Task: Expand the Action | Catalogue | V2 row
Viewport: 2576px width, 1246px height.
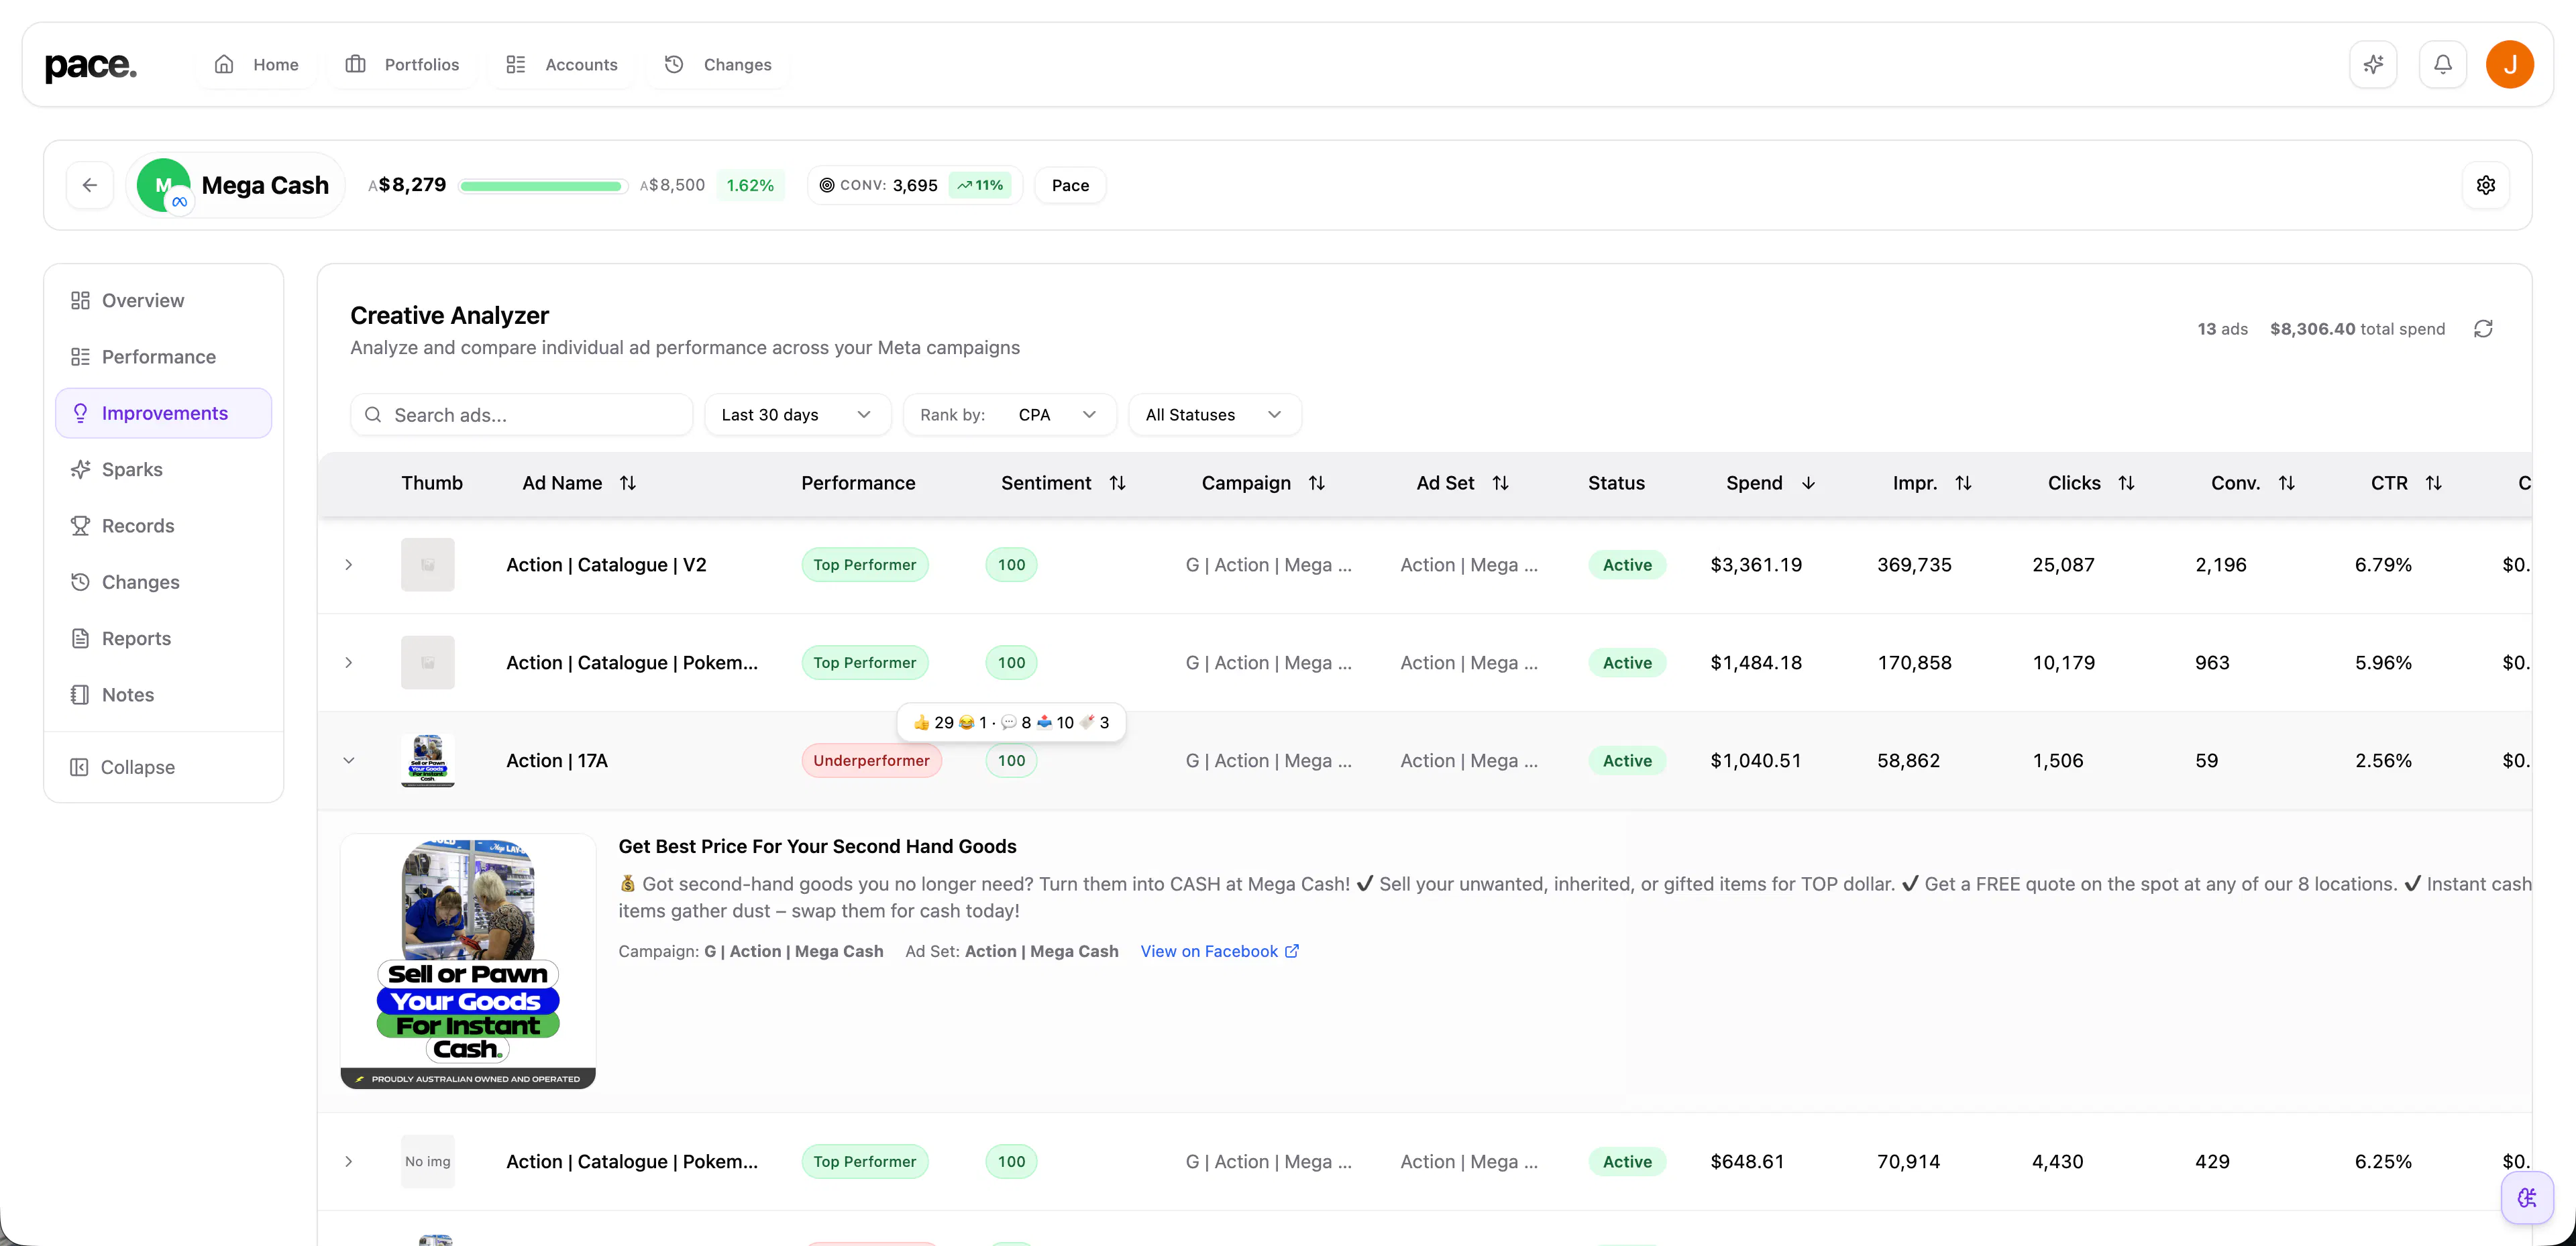Action: (349, 565)
